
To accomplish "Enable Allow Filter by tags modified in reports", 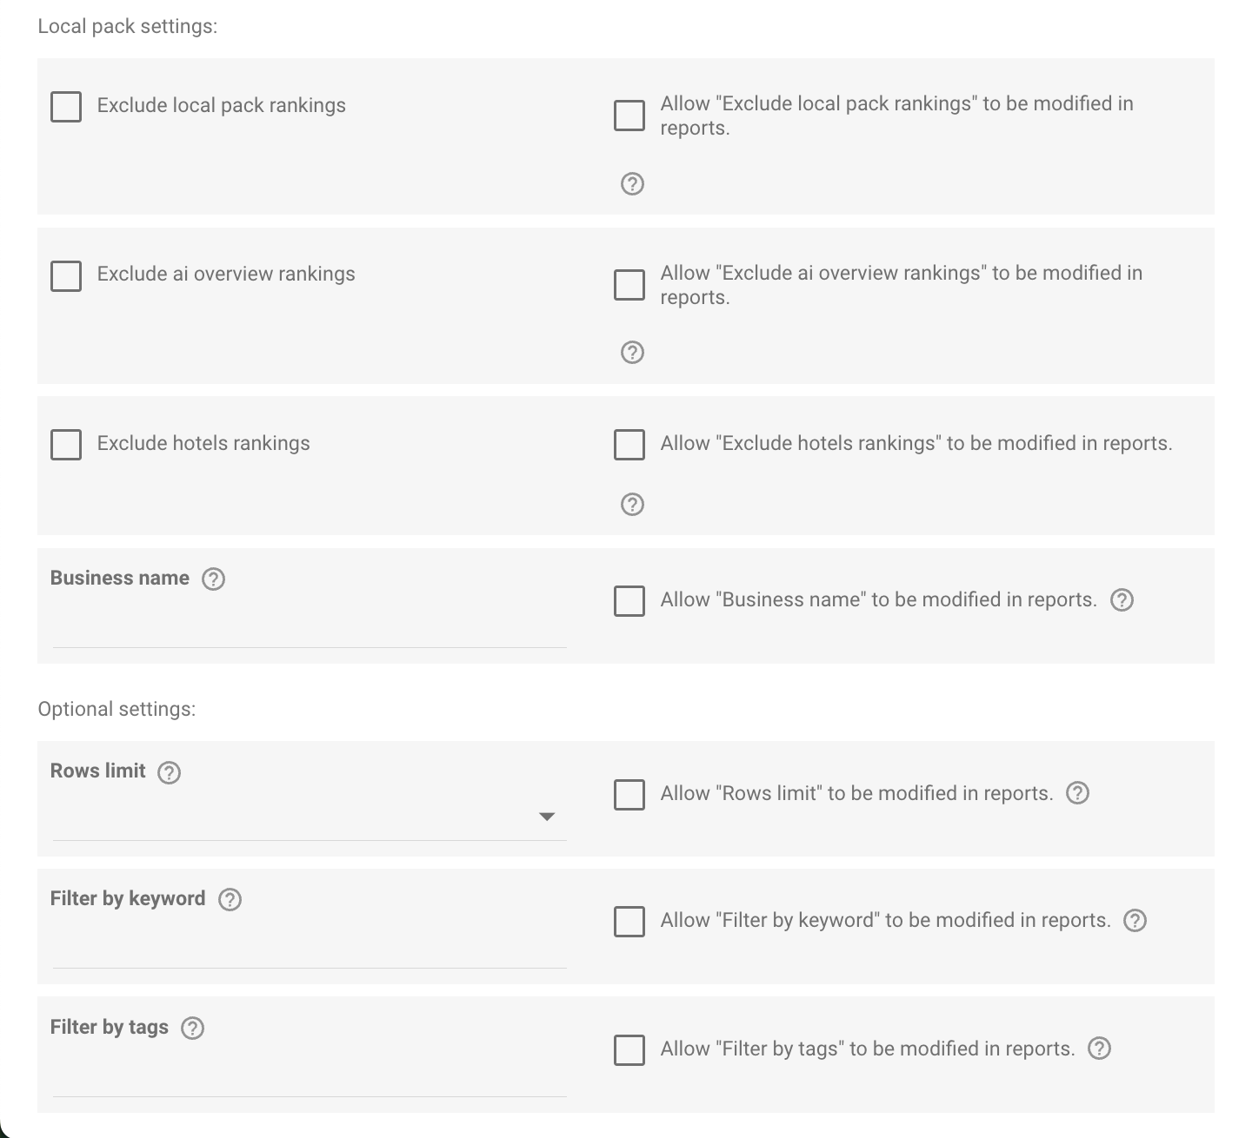I will [x=629, y=1050].
